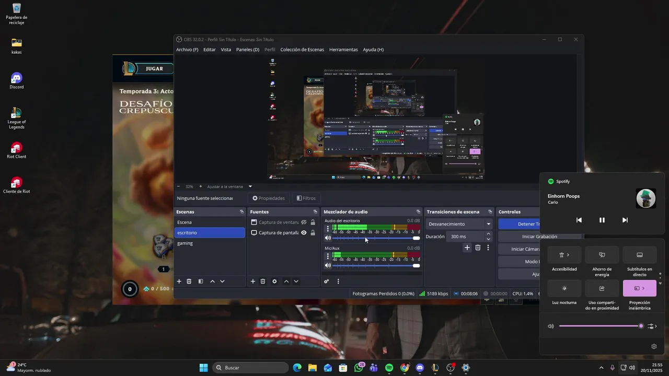Skip to next Spotify track
The width and height of the screenshot is (669, 376).
tap(625, 220)
